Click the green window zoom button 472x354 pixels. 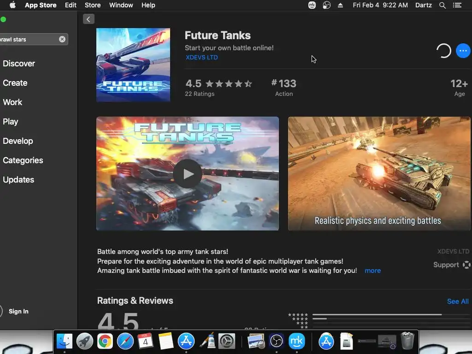point(3,19)
